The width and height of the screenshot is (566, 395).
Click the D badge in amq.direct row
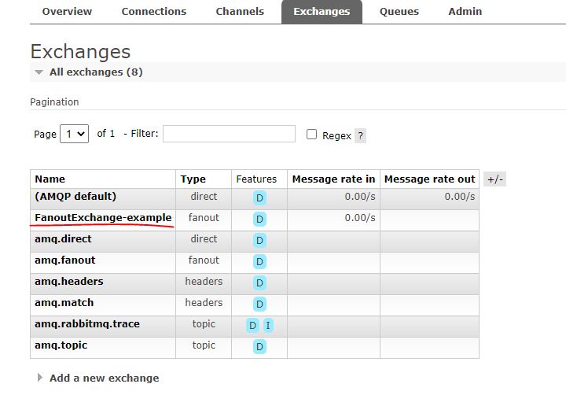(259, 241)
